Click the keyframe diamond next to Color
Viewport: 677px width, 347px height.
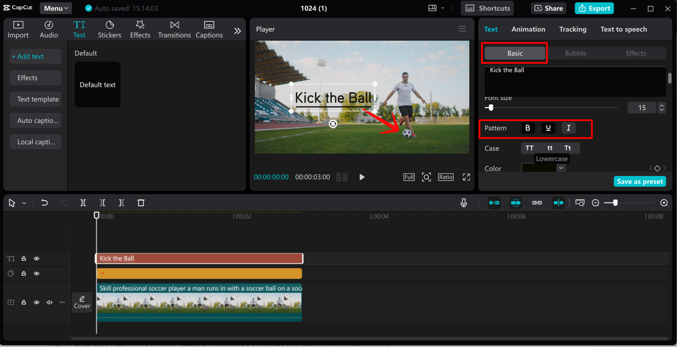657,168
